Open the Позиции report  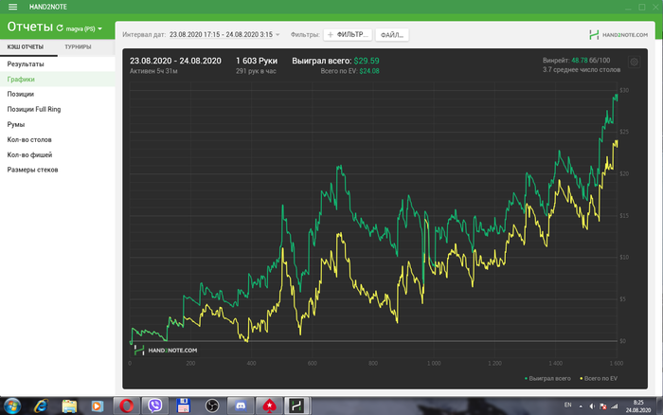(x=58, y=95)
